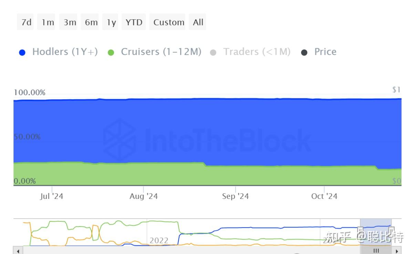The width and height of the screenshot is (414, 254).
Task: Click the Price legend label
Action: (325, 52)
